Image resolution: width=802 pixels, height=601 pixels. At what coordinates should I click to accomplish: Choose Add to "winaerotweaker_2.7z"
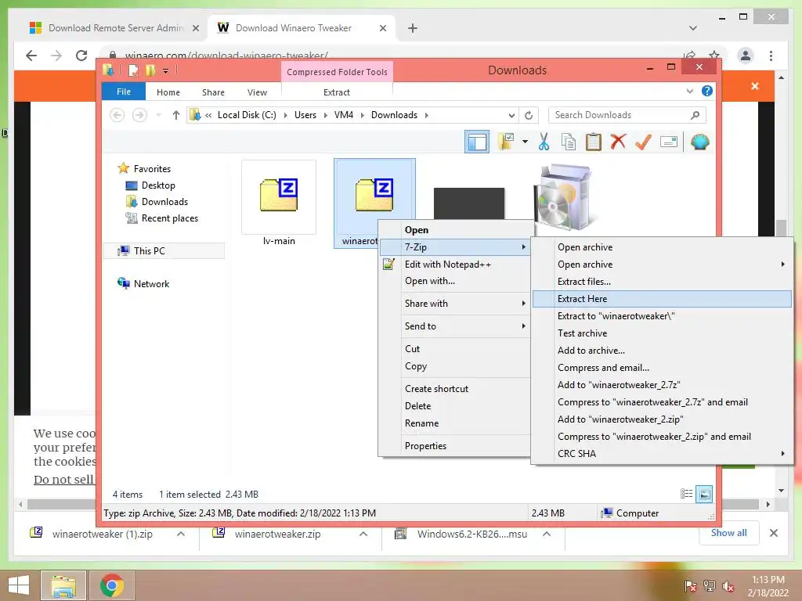pyautogui.click(x=662, y=385)
